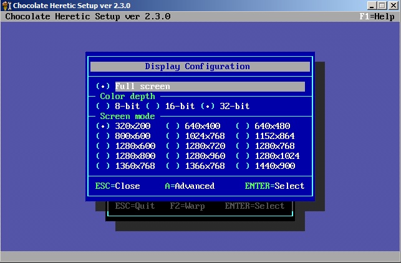Choose 1366x768 screen mode
This screenshot has width=401, height=263.
195,166
